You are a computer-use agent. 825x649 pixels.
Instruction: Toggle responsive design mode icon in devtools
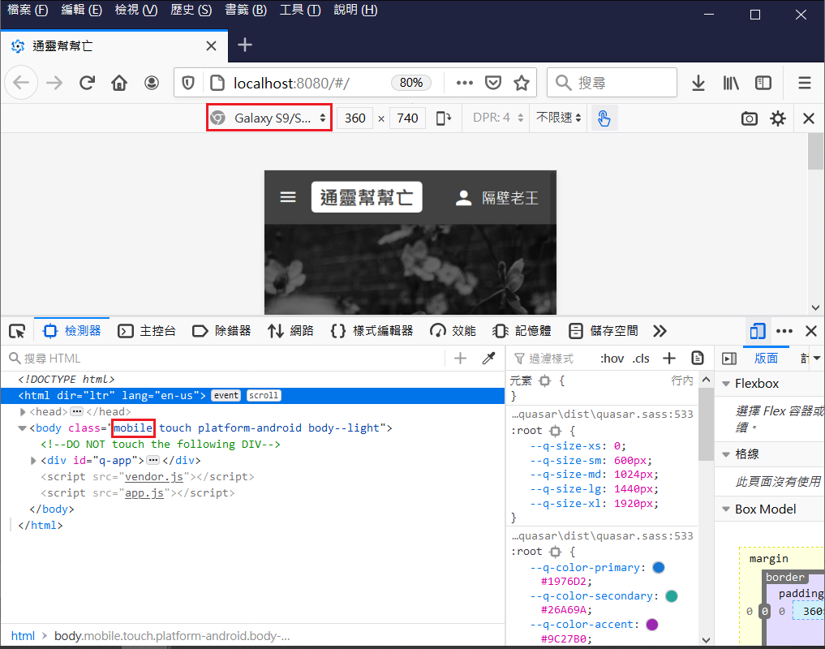click(758, 332)
